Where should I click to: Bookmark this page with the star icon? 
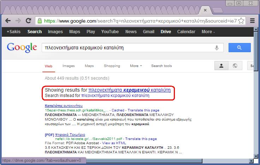[241, 21]
